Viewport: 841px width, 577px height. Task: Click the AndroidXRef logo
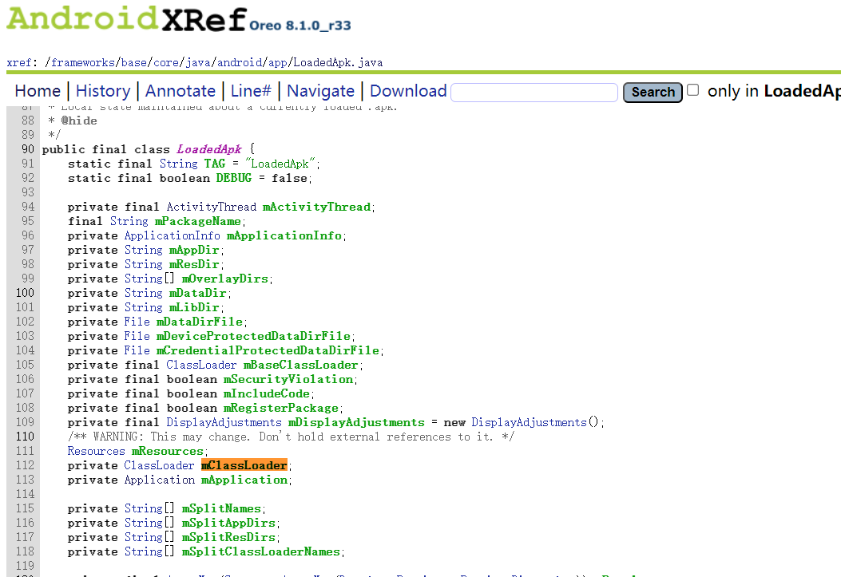pyautogui.click(x=126, y=19)
